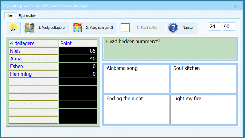Focus the input field showing 90

[x=229, y=27]
